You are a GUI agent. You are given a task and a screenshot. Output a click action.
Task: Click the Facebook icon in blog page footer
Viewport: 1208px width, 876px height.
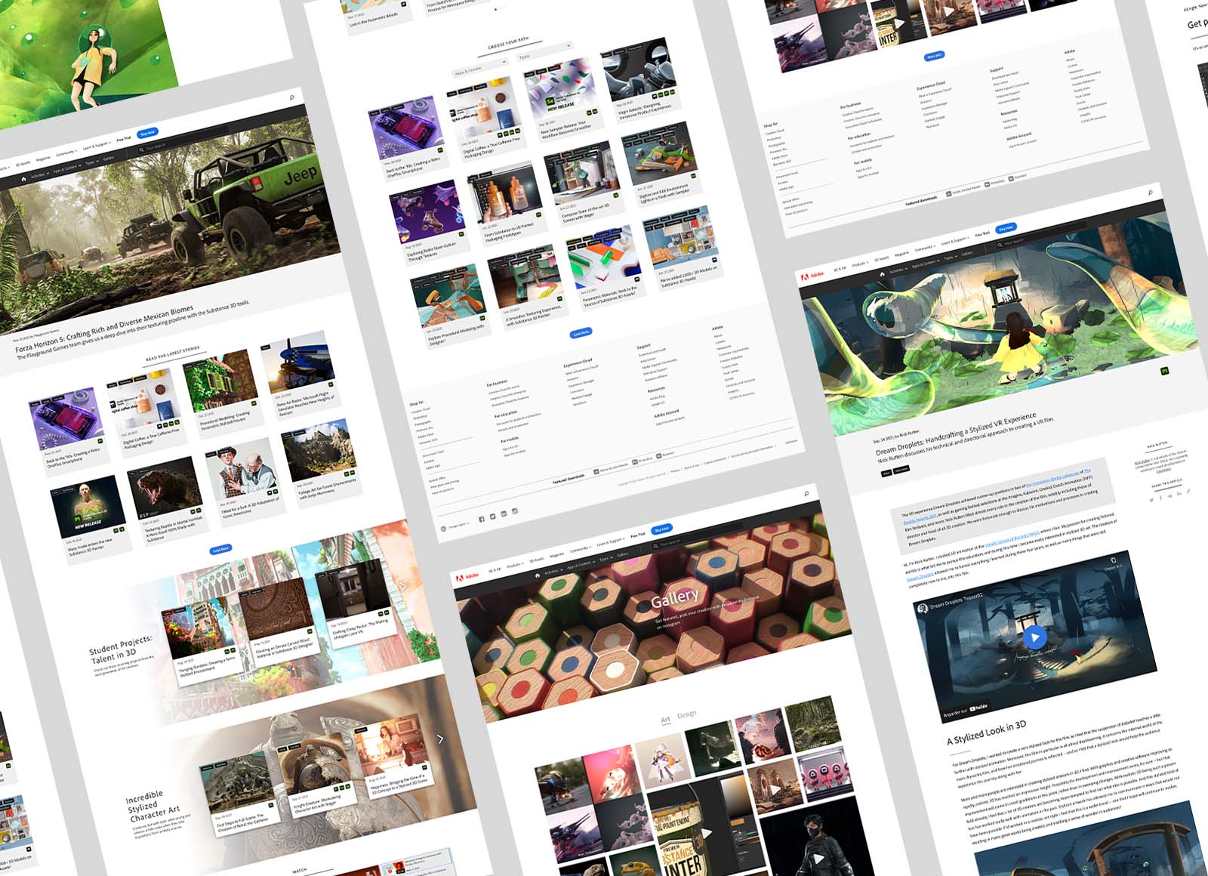(x=481, y=519)
